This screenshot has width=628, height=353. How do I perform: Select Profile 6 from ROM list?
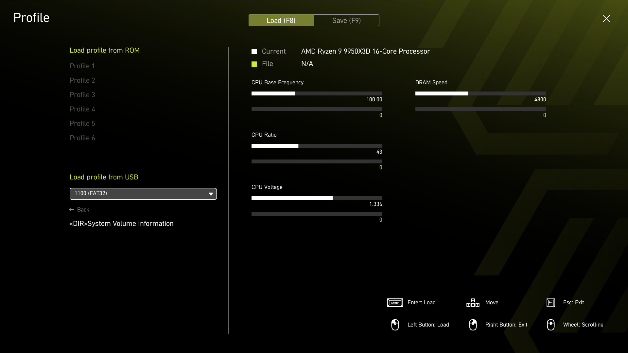(82, 138)
